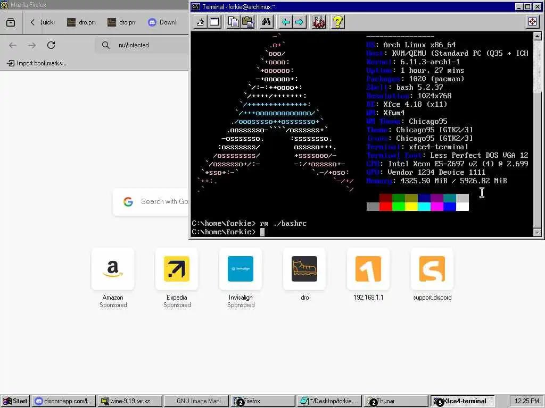Click the yellow color block
The image size is (545, 408).
click(x=411, y=207)
